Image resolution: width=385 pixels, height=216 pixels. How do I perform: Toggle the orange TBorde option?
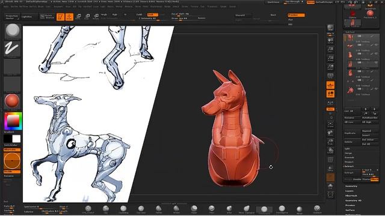[374, 179]
